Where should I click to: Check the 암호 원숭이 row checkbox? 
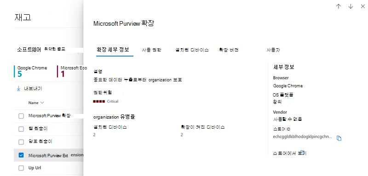21,142
